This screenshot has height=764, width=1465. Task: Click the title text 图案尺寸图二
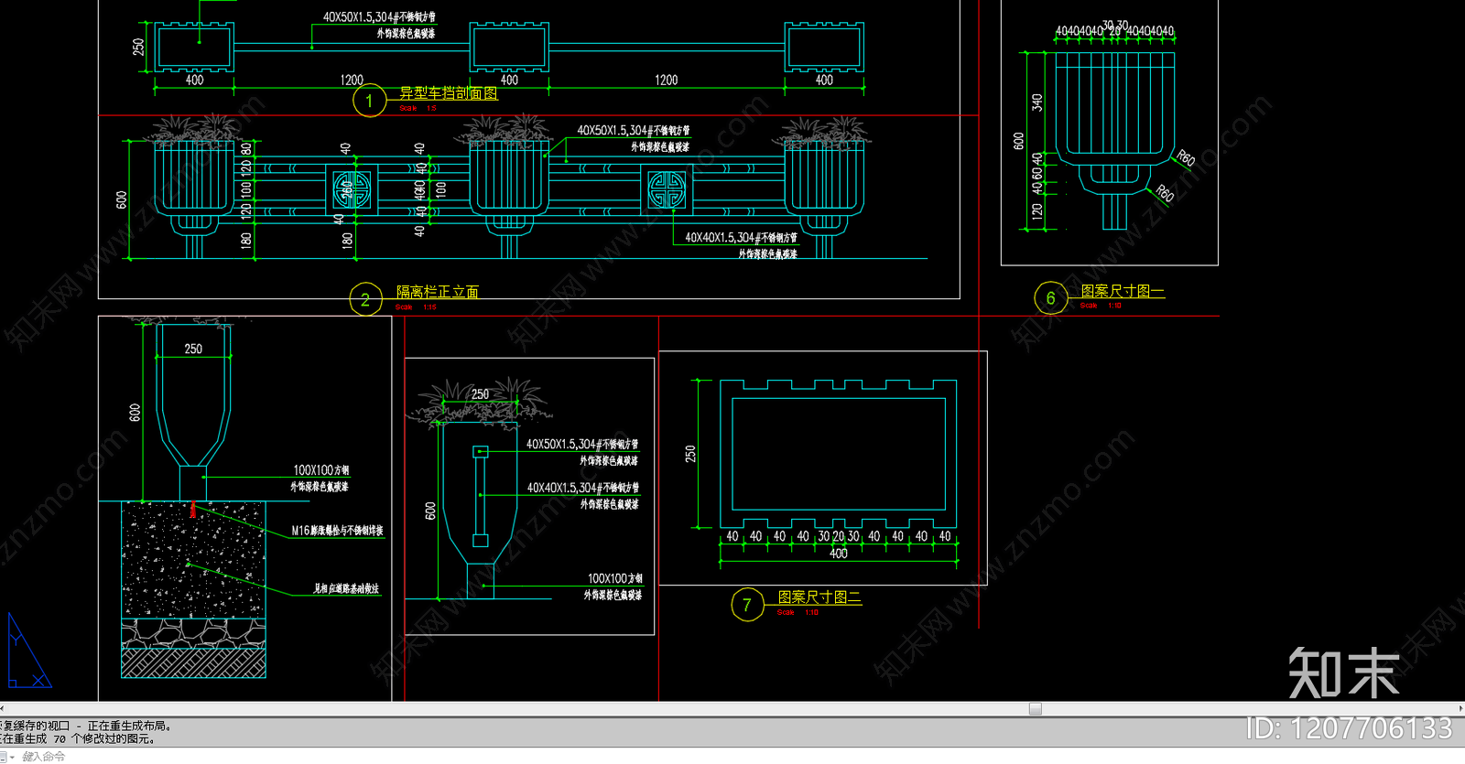tap(819, 597)
